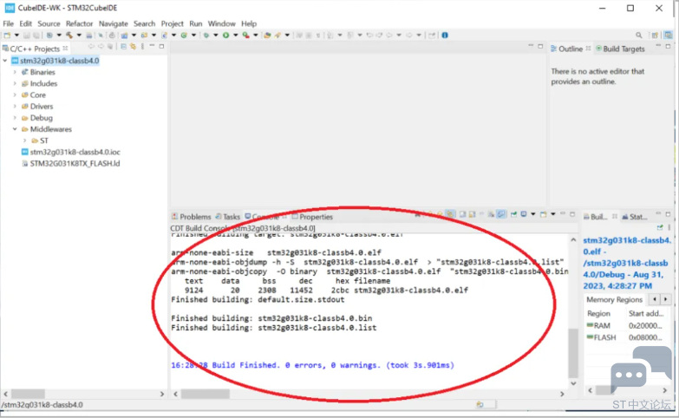The width and height of the screenshot is (679, 418).
Task: Open the Build hammer dropdown arrow
Action: [x=79, y=35]
